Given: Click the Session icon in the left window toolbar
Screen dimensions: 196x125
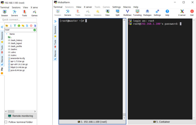Looking at the screenshot, I should point(5,13).
